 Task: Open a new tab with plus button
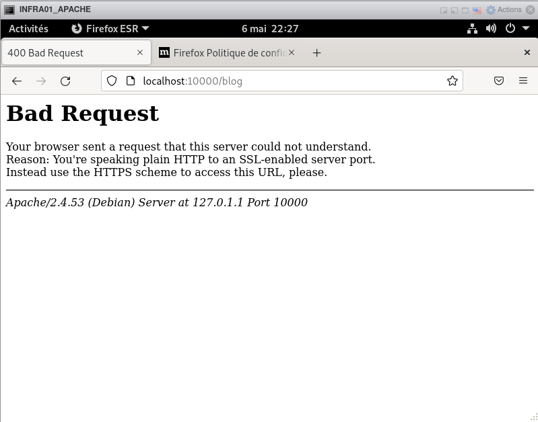click(x=316, y=52)
